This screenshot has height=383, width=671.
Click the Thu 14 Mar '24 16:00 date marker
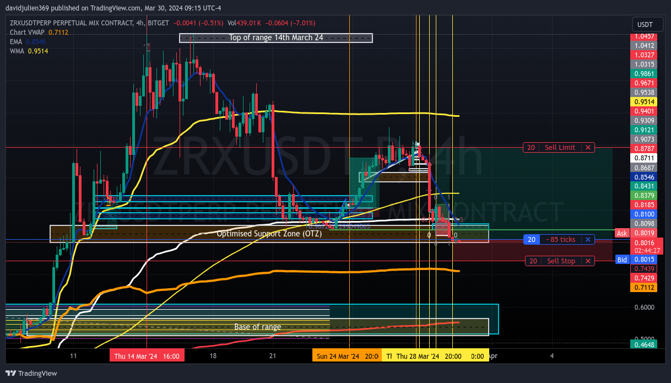(x=147, y=356)
